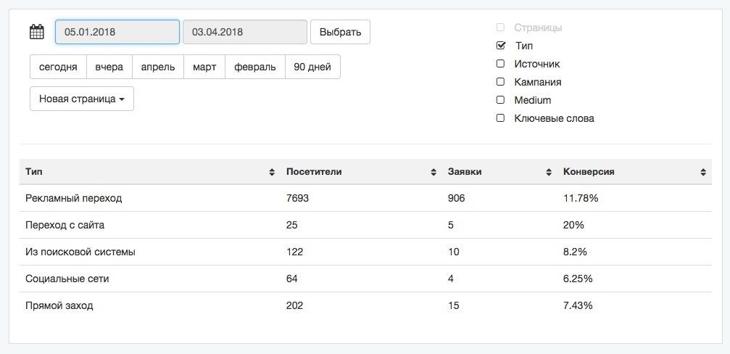This screenshot has width=730, height=354.
Task: Click the end date field 03.04.2018
Action: tap(245, 32)
